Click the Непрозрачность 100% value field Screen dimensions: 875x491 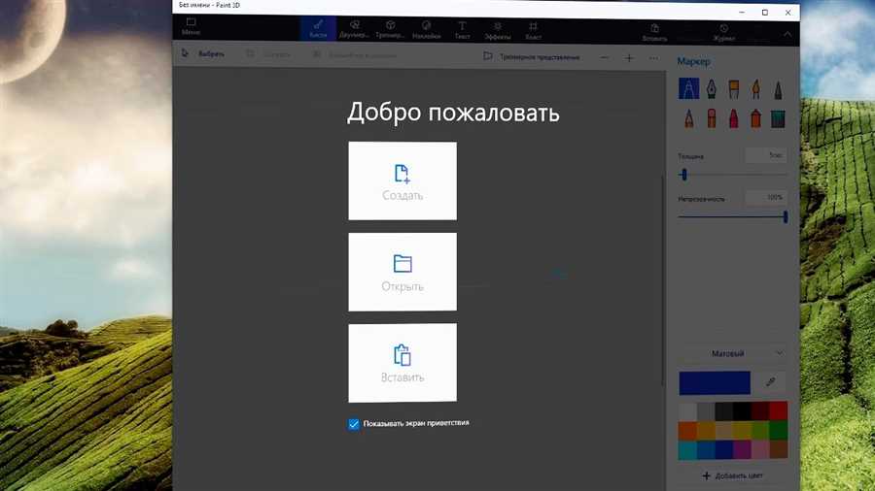tap(766, 198)
